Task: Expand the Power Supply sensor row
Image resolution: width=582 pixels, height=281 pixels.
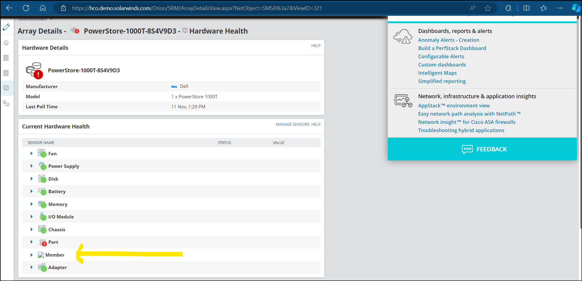Action: 31,166
